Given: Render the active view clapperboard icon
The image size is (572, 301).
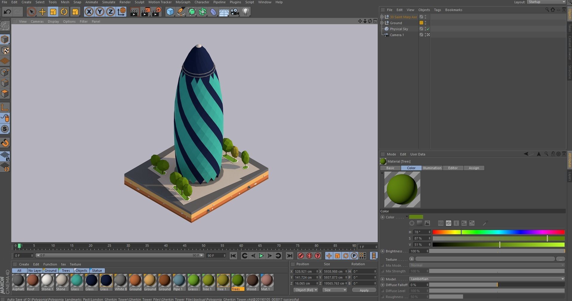Looking at the screenshot, I should (x=134, y=12).
